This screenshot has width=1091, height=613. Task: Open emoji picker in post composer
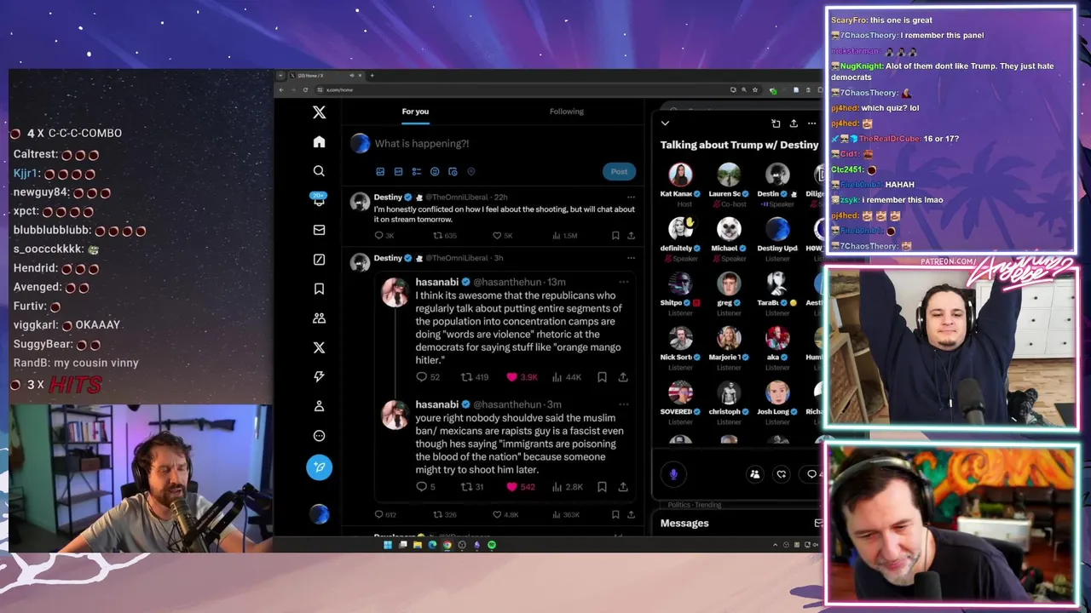tap(435, 171)
